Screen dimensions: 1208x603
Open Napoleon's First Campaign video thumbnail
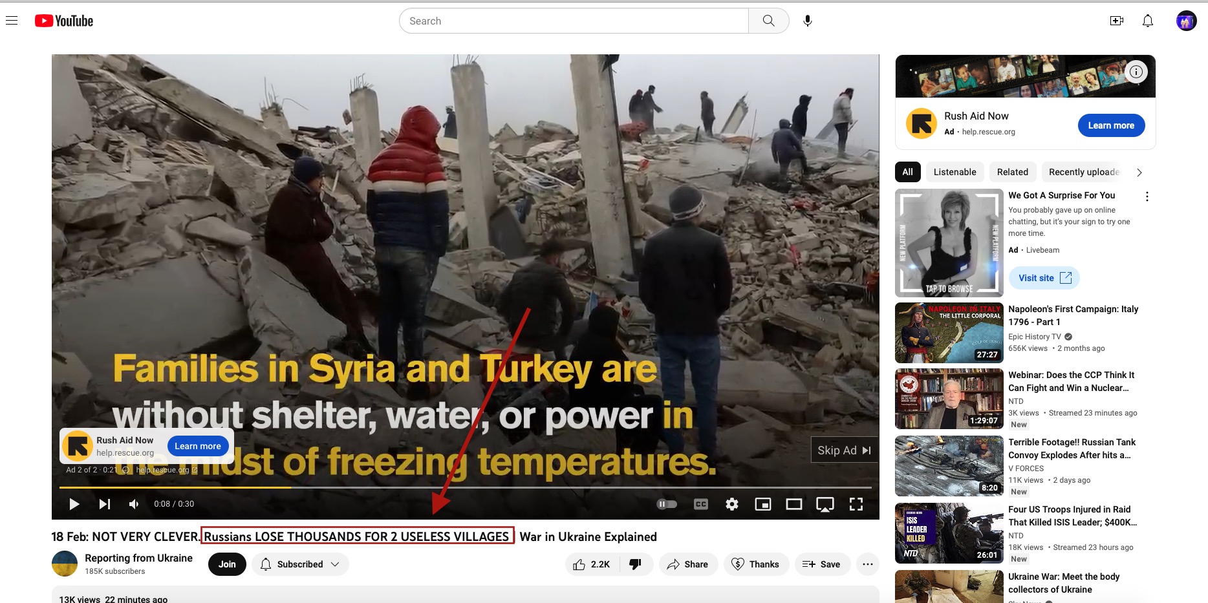(x=949, y=333)
